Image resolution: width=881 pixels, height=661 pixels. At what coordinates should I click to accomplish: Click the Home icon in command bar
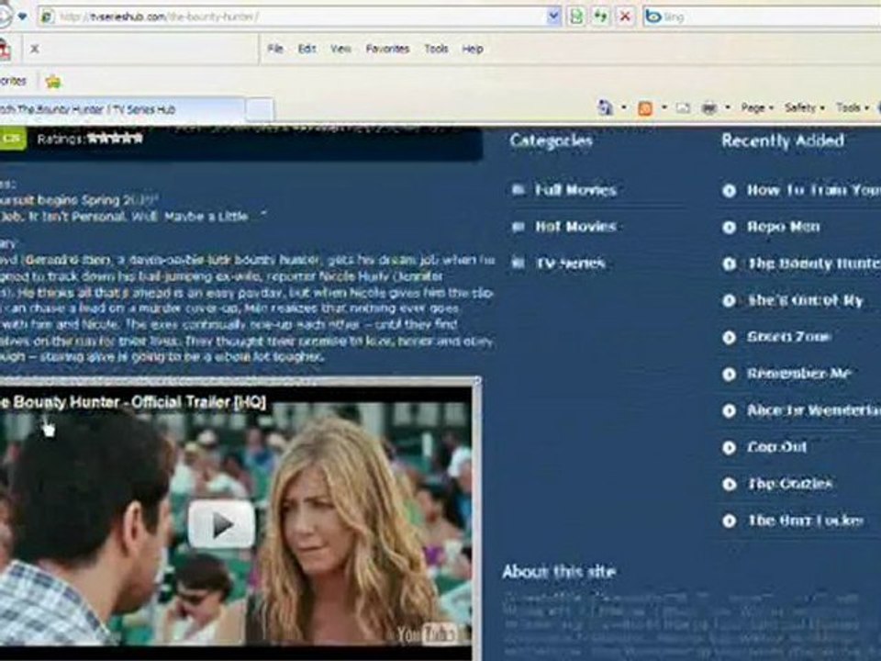(x=606, y=107)
